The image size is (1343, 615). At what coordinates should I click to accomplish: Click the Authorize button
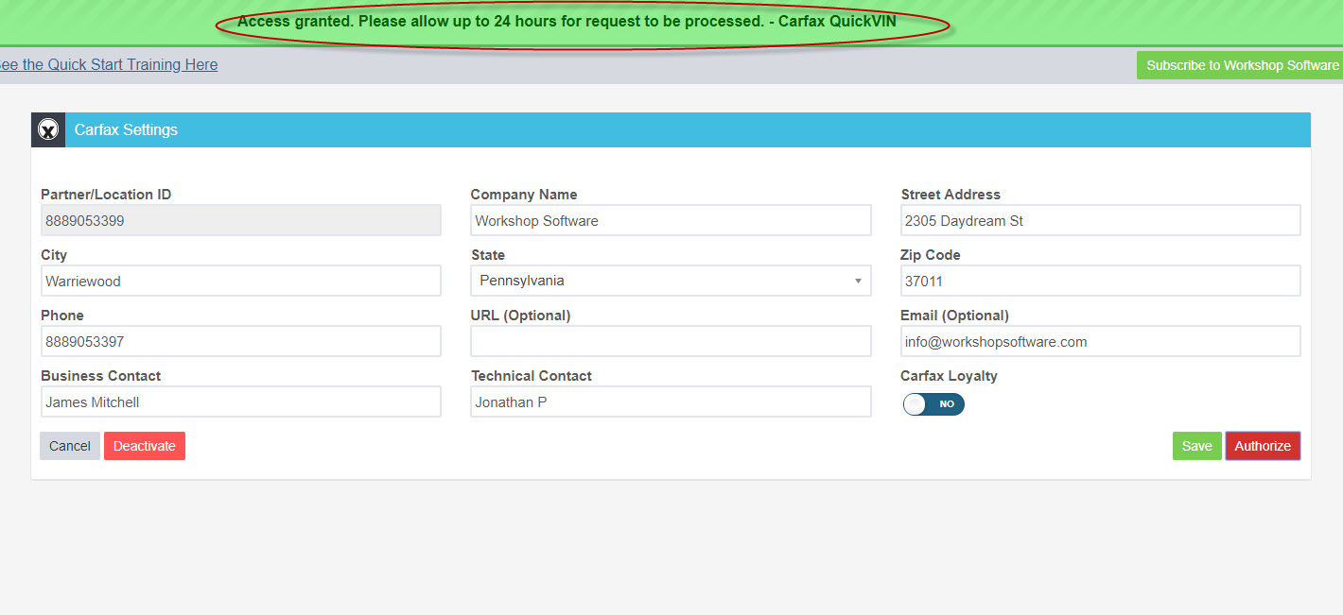tap(1263, 446)
